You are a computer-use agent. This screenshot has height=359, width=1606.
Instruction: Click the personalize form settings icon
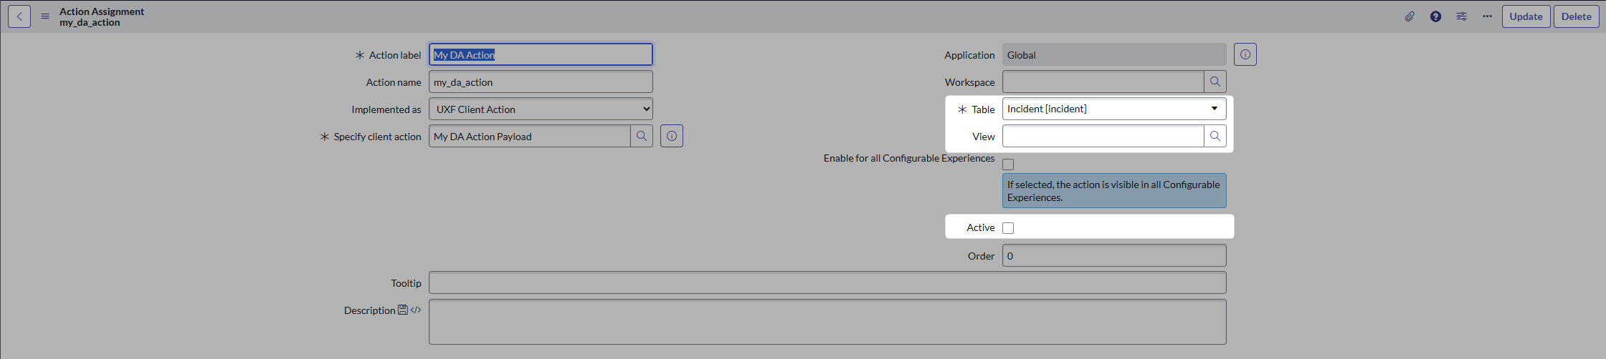(1461, 16)
